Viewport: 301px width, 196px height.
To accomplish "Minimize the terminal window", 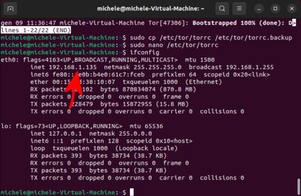I will coord(259,9).
